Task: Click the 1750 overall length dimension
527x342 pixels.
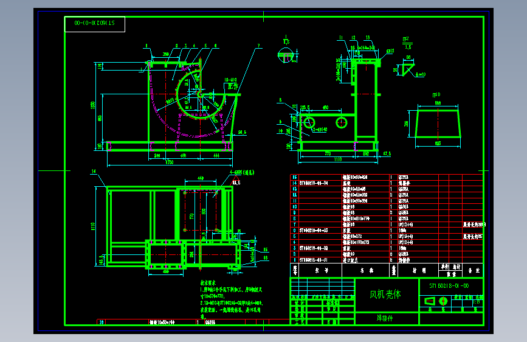Action: tap(170, 162)
